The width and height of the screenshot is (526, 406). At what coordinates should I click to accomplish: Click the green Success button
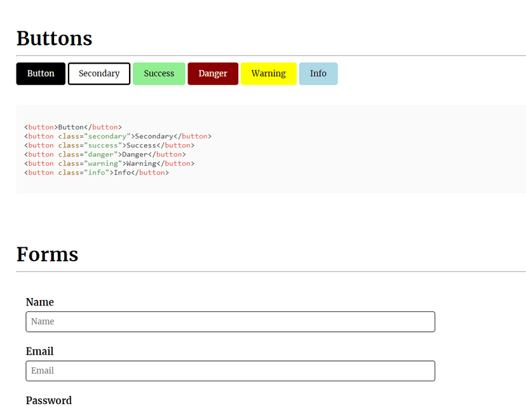tap(159, 74)
